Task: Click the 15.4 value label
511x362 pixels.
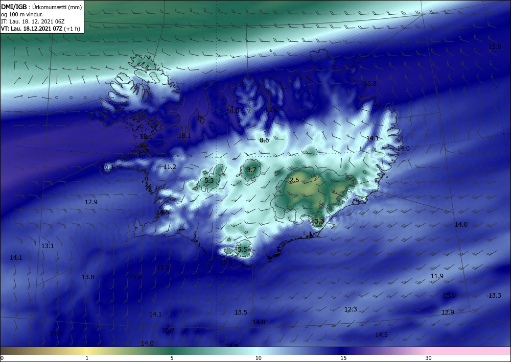Action: (56, 333)
